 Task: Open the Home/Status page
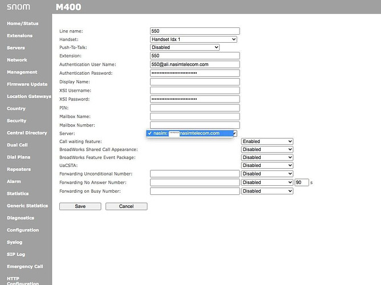pos(23,23)
